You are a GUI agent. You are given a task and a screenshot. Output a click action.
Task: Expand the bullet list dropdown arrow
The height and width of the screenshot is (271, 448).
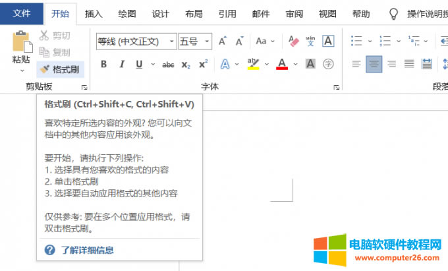[370, 41]
